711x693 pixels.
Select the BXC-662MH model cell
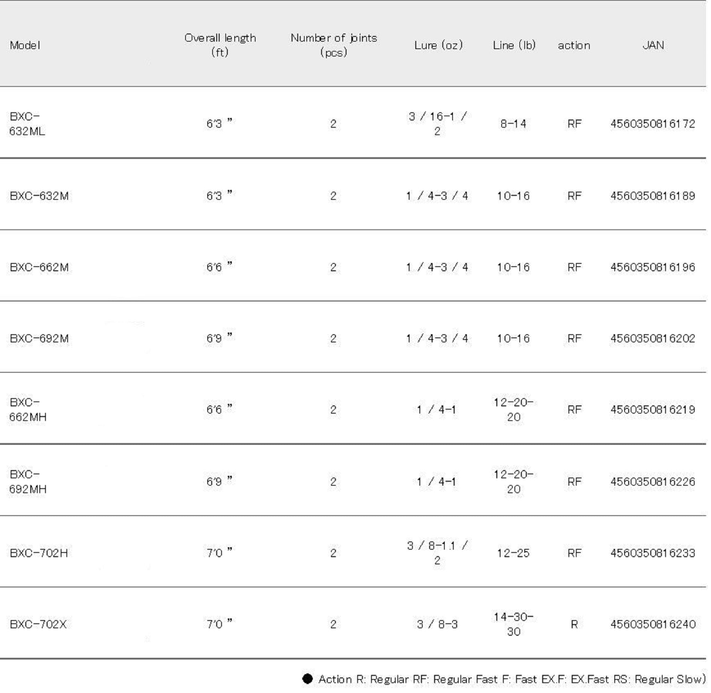tap(28, 410)
